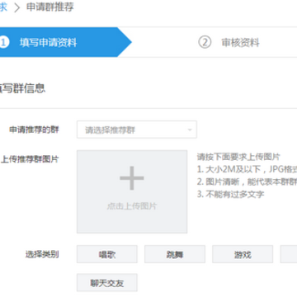
Task: Go to the 填写申请资料 step
Action: tap(48, 43)
